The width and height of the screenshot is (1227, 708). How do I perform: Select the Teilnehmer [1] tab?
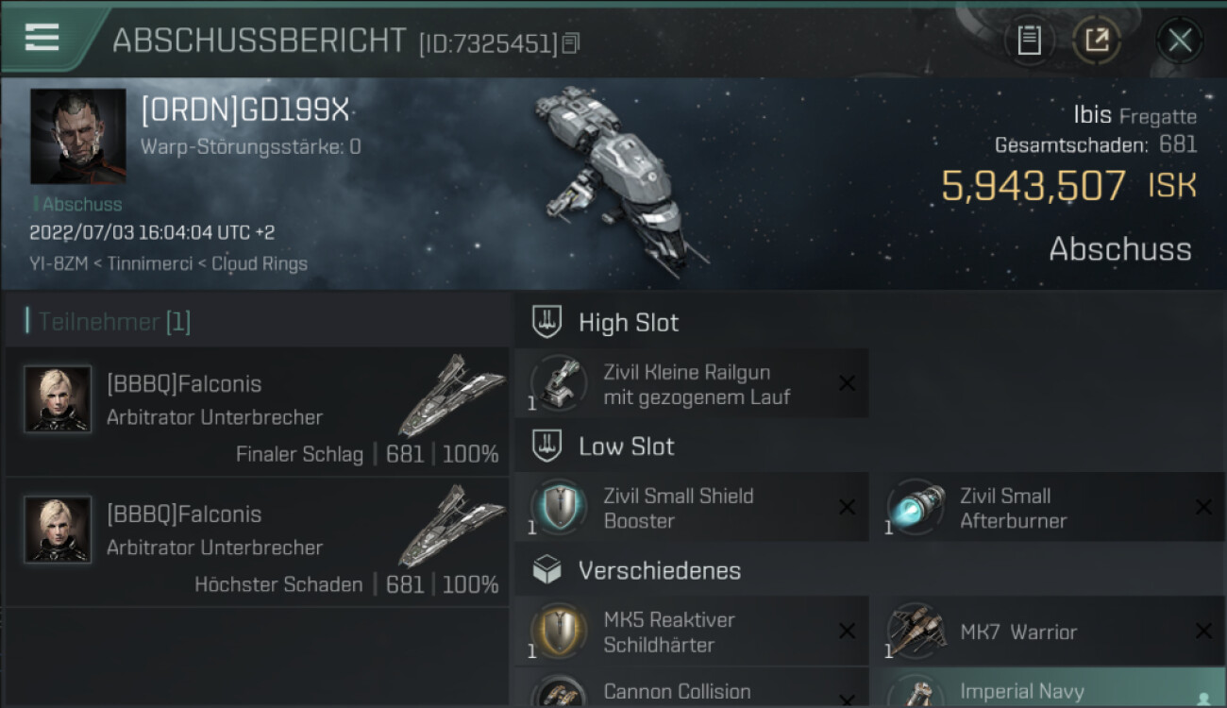point(109,322)
